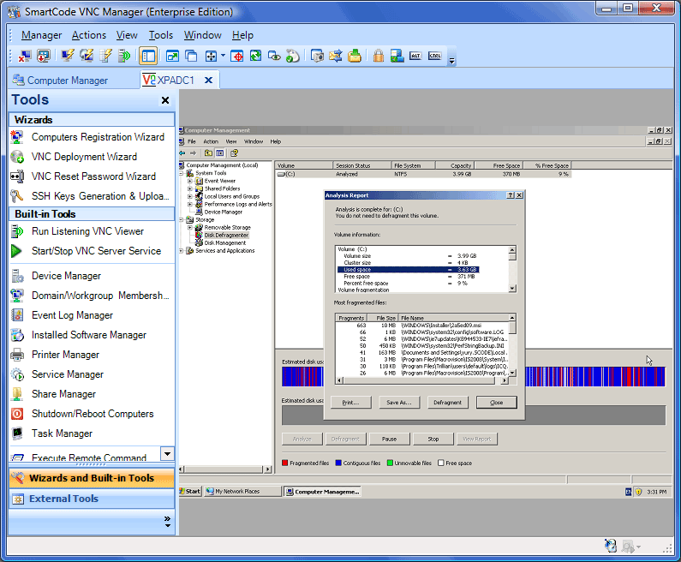
Task: Click red Fragmented files legend swatch
Action: tap(285, 463)
